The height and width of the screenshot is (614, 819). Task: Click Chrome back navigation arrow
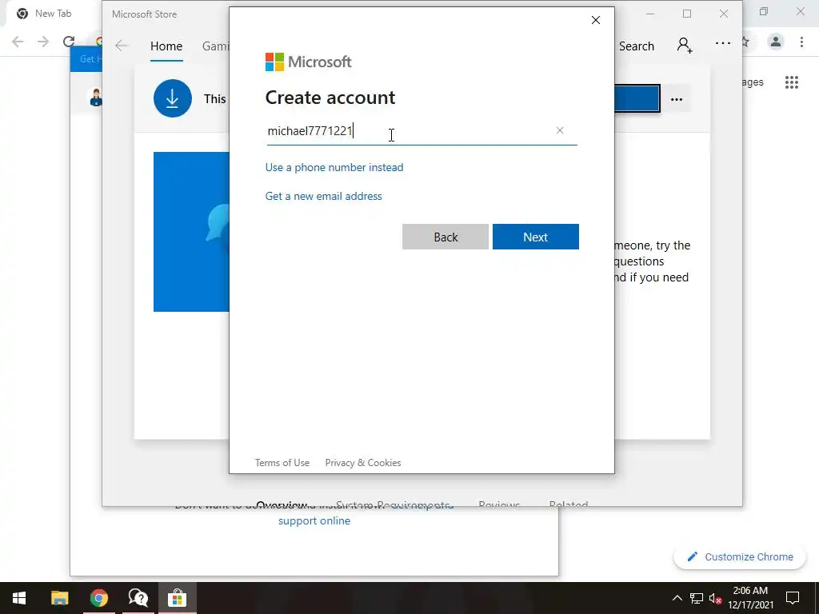(18, 42)
